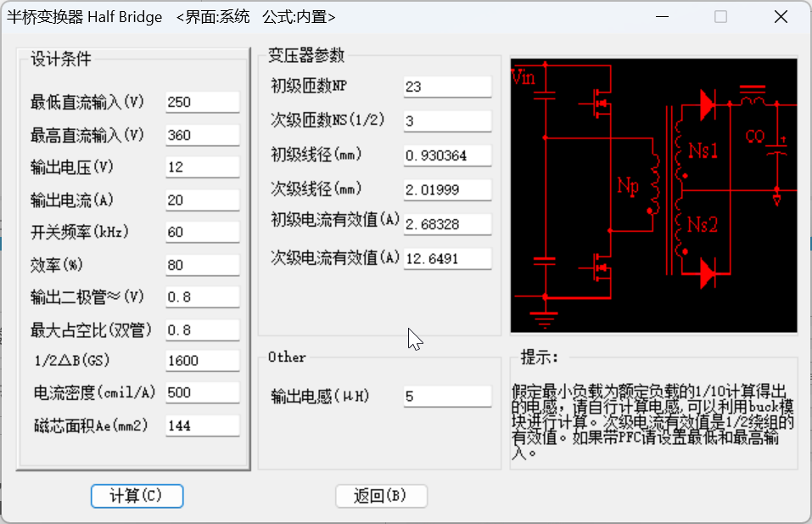
Task: Click the 输出电压(V) value field
Action: pyautogui.click(x=203, y=167)
